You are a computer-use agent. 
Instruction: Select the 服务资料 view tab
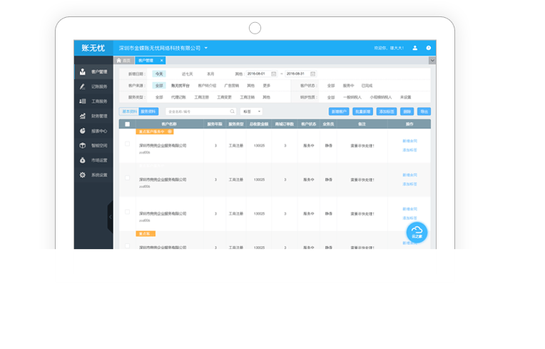coord(148,111)
